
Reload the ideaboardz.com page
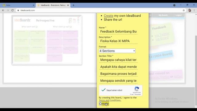click(12, 10)
